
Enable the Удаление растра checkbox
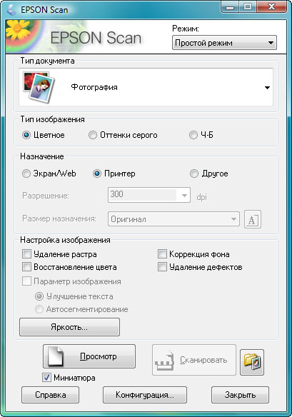click(26, 254)
